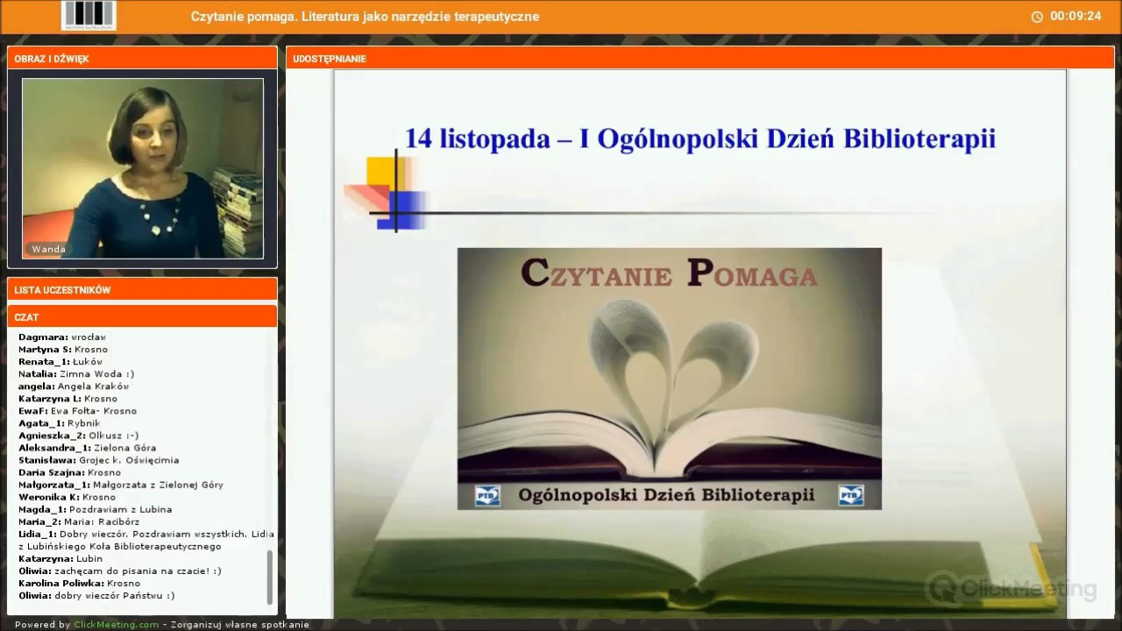Click Agnieszka_2's message Olkusz
Screen dimensions: 1122x631
point(79,435)
